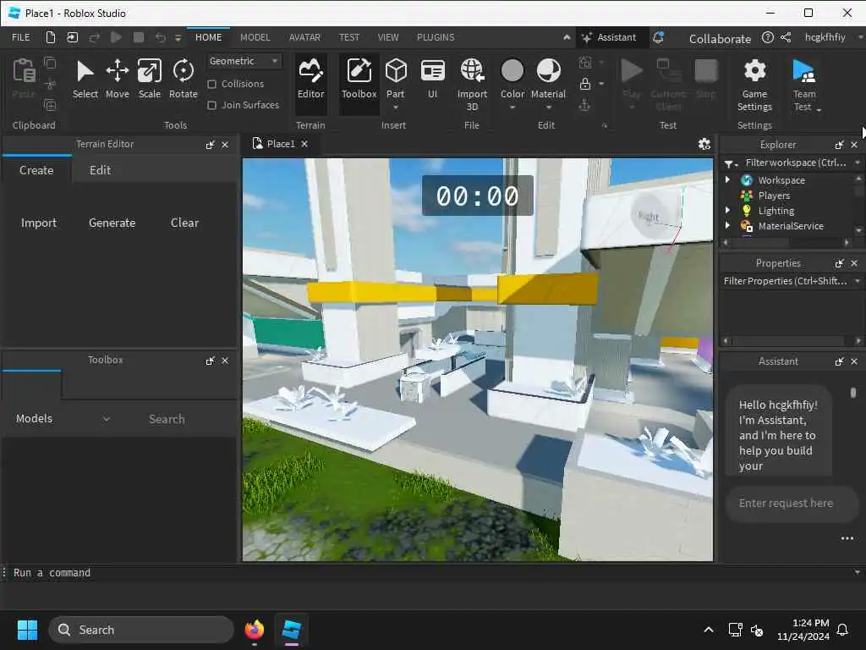
Task: Enable the Collisions checkbox
Action: (x=211, y=84)
